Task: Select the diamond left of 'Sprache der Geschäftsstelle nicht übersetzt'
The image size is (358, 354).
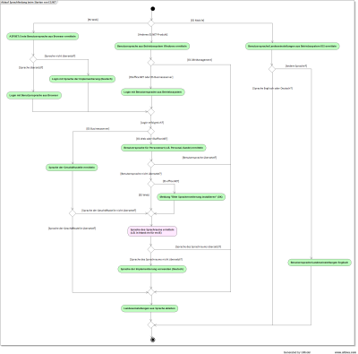Action: 72,213
